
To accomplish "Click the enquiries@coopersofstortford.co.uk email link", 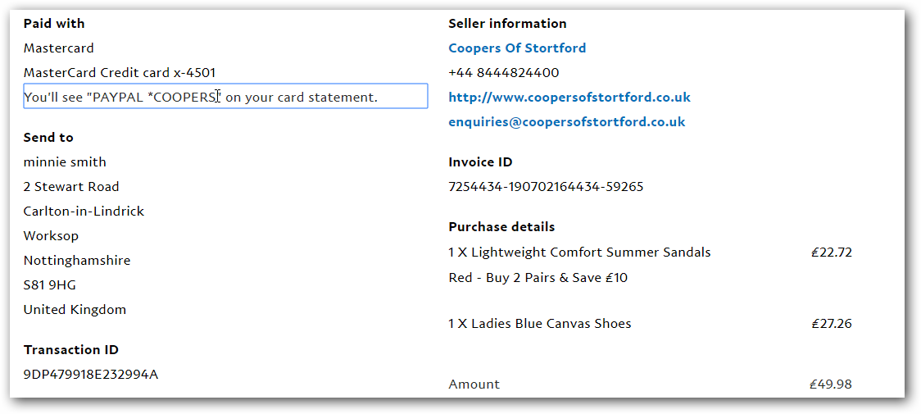I will [567, 121].
